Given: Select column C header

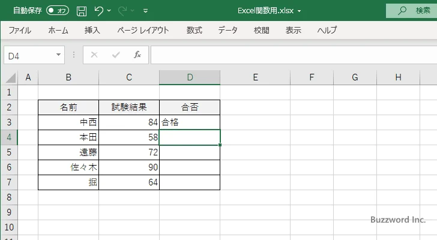Looking at the screenshot, I should 129,77.
